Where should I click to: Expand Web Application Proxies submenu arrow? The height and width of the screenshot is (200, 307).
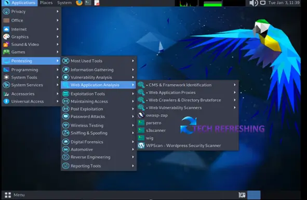click(235, 92)
